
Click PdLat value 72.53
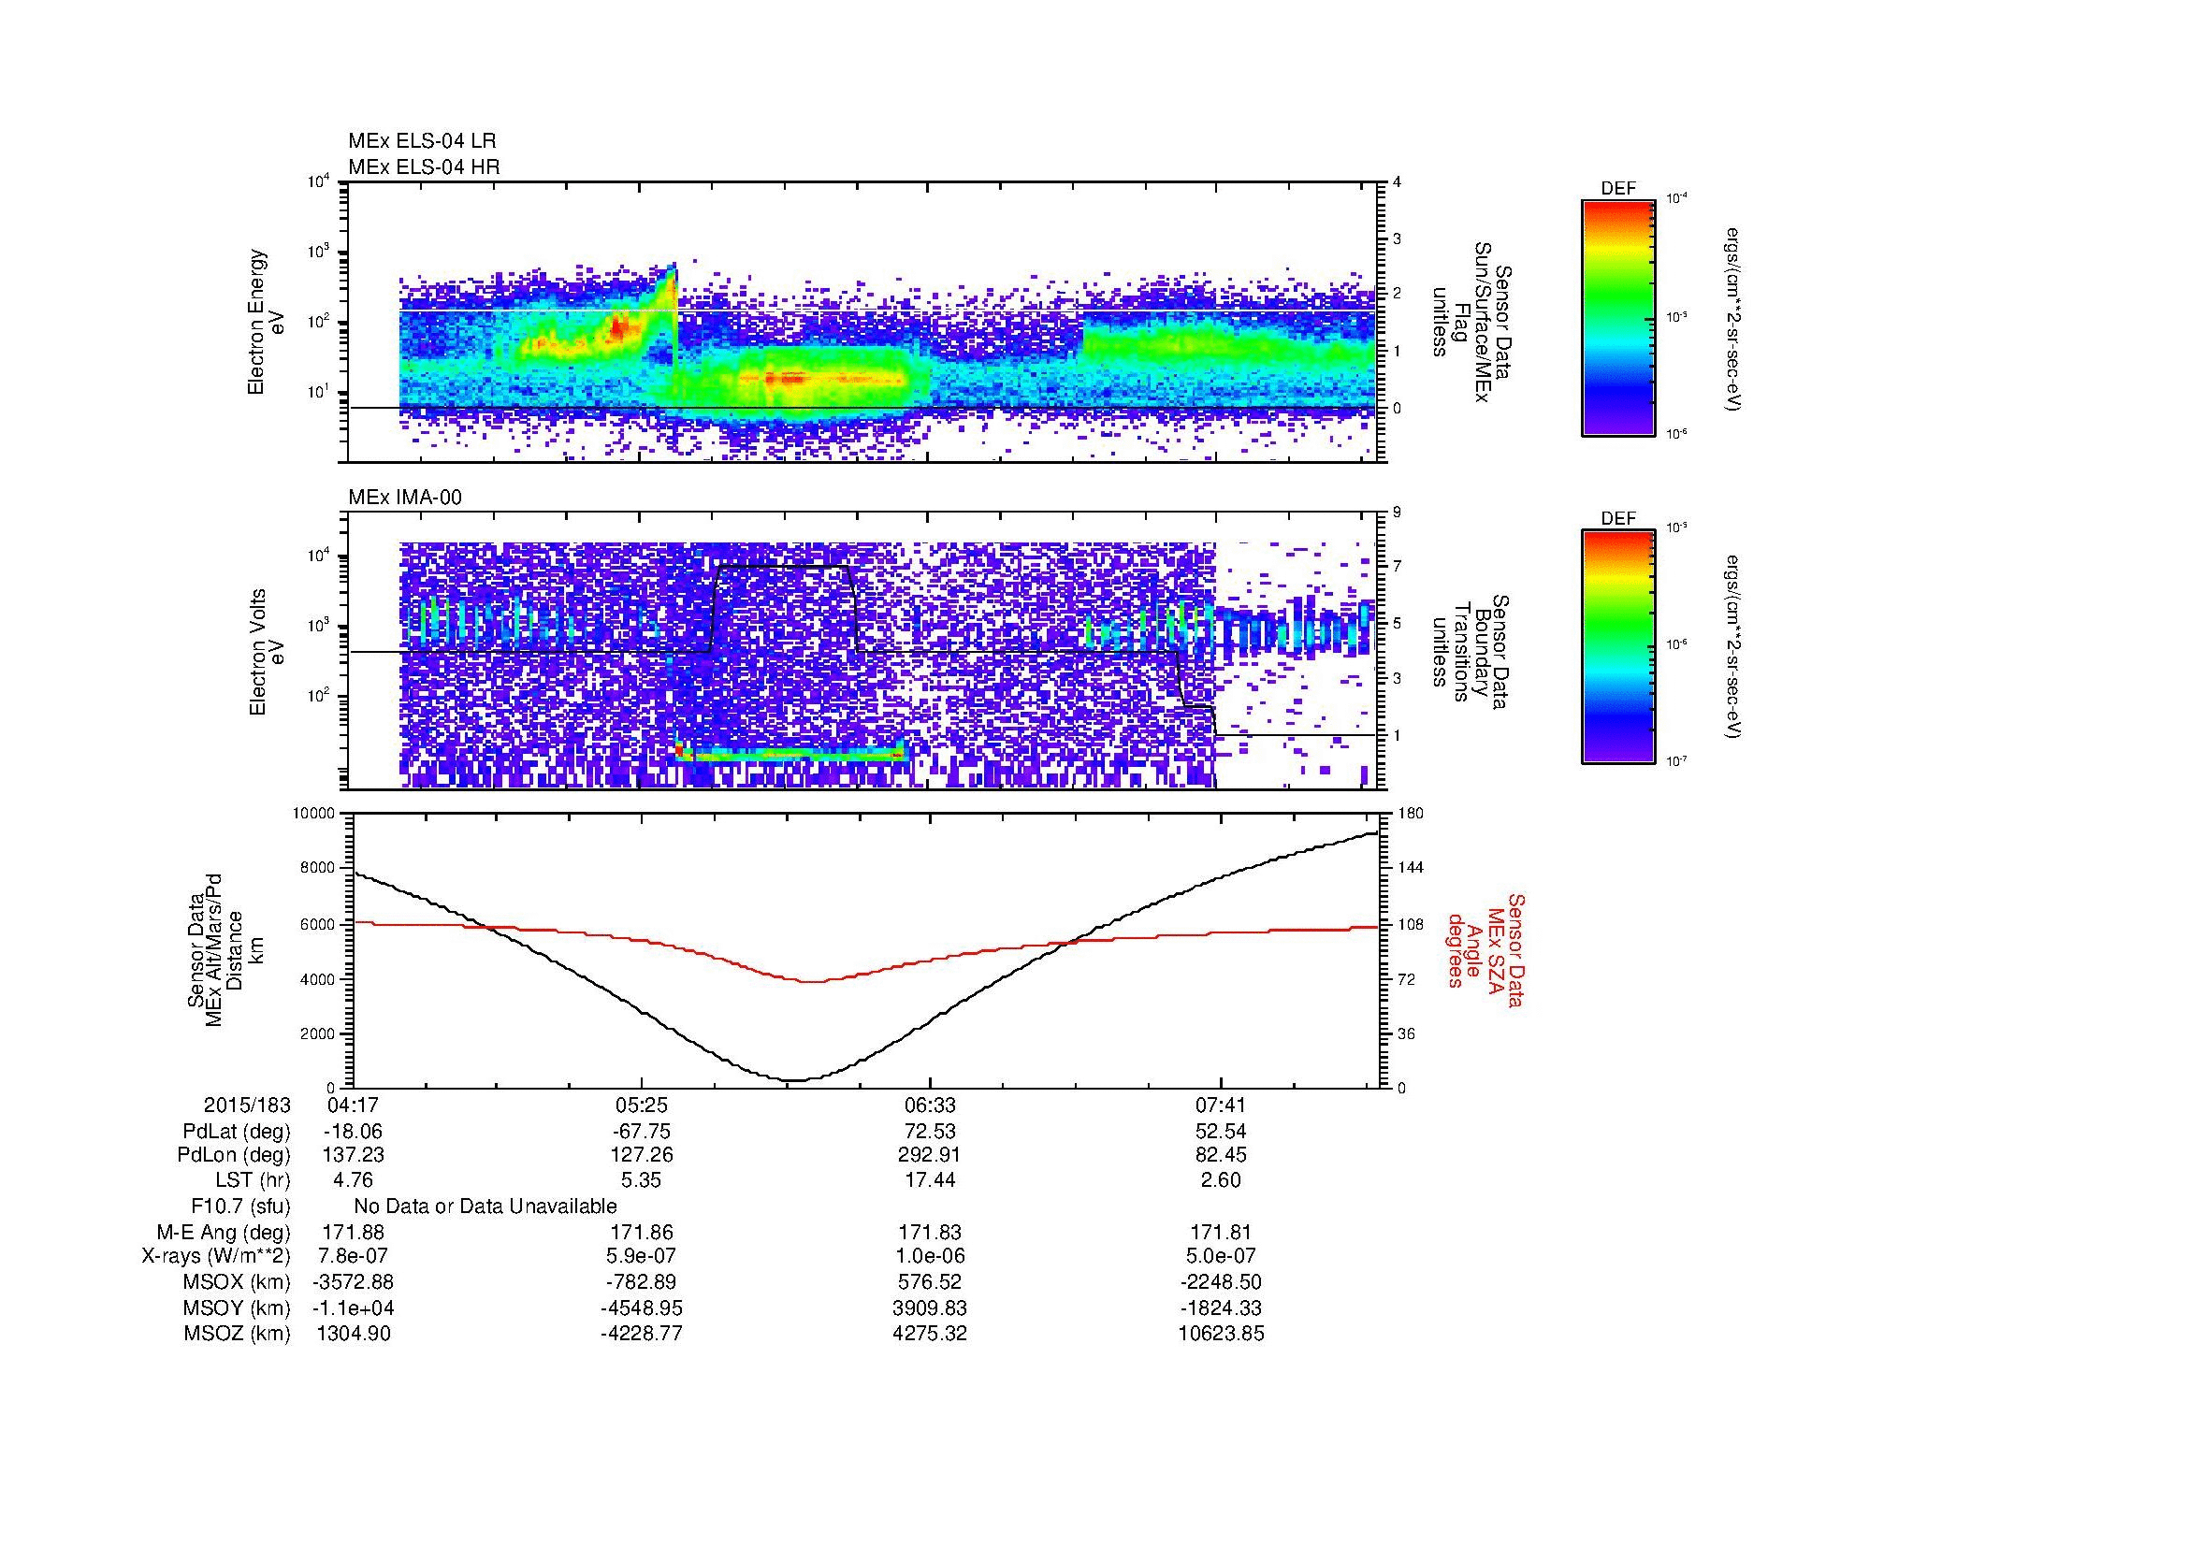[930, 1132]
